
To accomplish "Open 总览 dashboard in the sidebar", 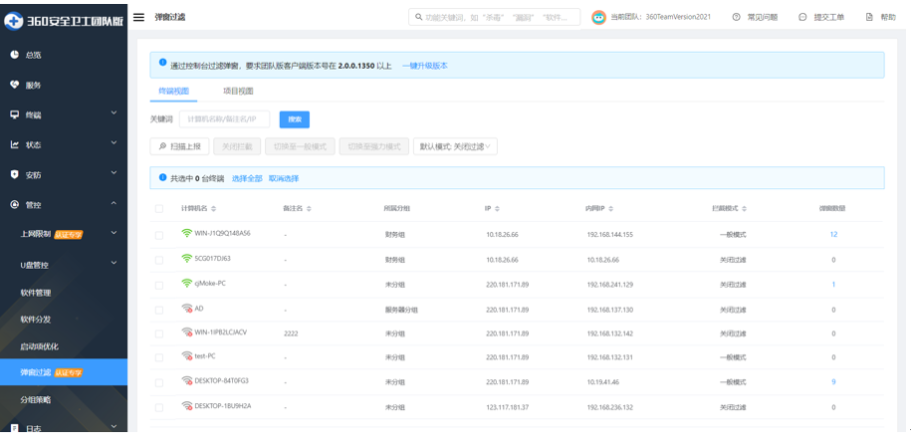I will click(33, 55).
